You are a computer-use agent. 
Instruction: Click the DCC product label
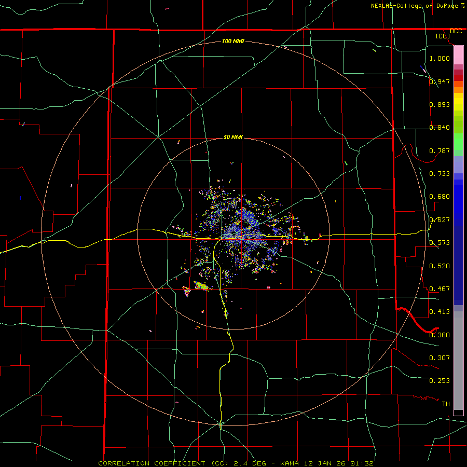456,31
